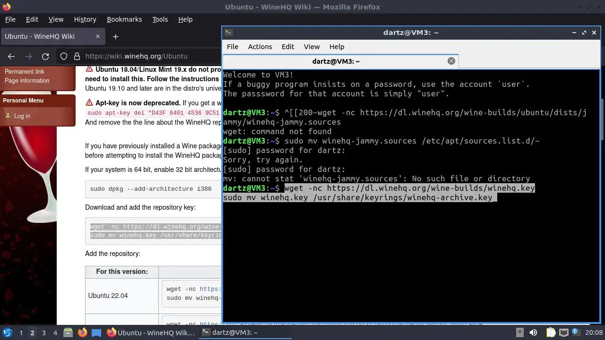This screenshot has width=605, height=340.
Task: Click the 'Add the repository:' text
Action: click(112, 254)
